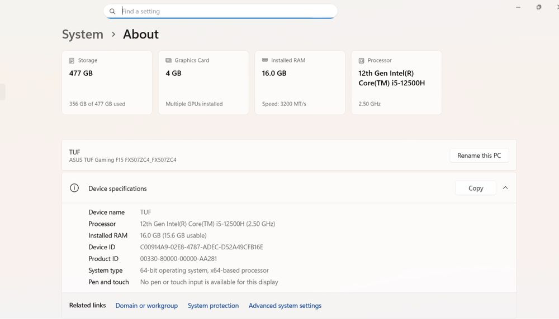
Task: Click the Storage drive icon
Action: pos(72,60)
